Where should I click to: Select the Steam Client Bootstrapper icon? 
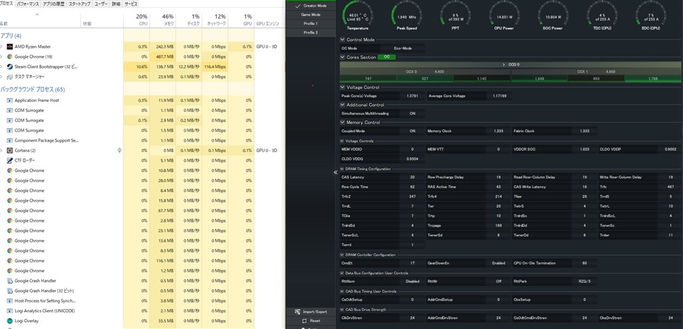click(10, 67)
